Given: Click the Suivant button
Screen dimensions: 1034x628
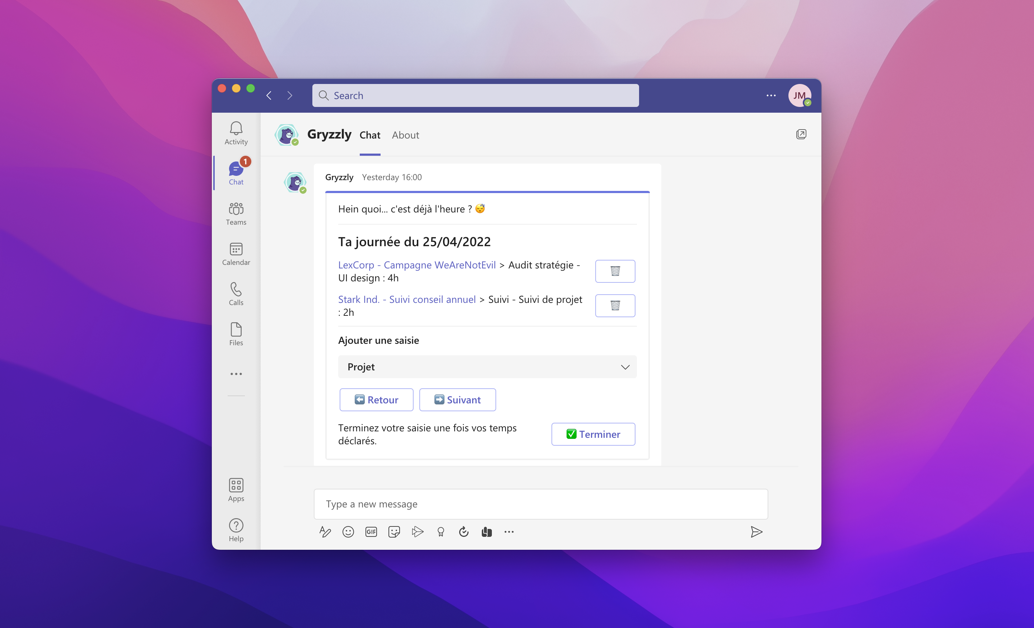Looking at the screenshot, I should 457,400.
